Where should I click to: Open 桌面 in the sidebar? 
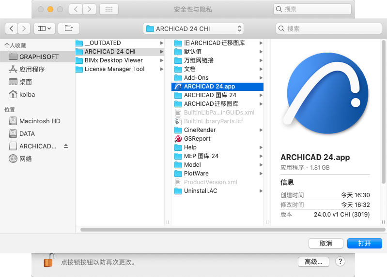(37, 82)
